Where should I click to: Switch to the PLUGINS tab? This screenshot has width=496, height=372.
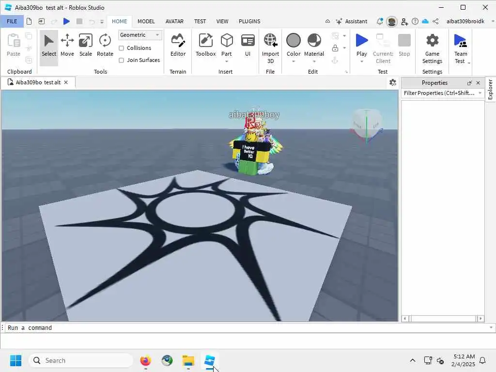coord(249,21)
